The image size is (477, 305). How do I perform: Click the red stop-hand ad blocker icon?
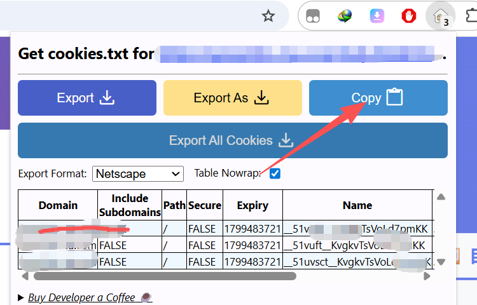pyautogui.click(x=409, y=16)
